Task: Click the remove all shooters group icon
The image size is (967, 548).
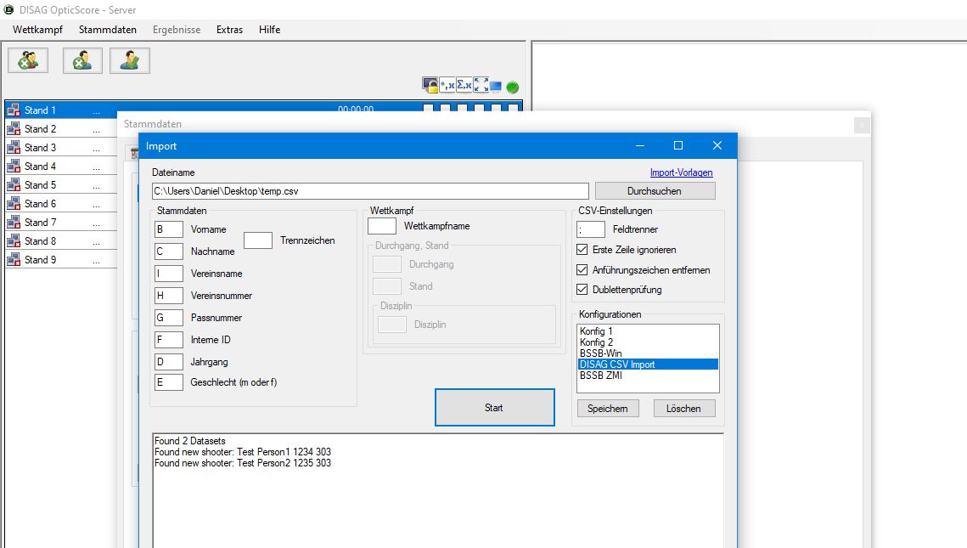Action: 28,60
